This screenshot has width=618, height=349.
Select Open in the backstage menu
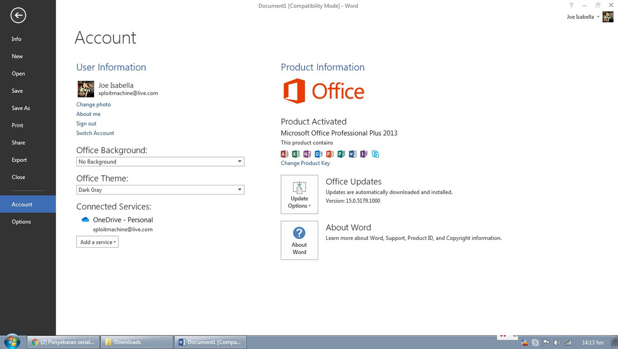(18, 74)
